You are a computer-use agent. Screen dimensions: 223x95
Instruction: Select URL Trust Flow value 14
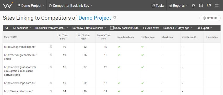[x=65, y=91]
